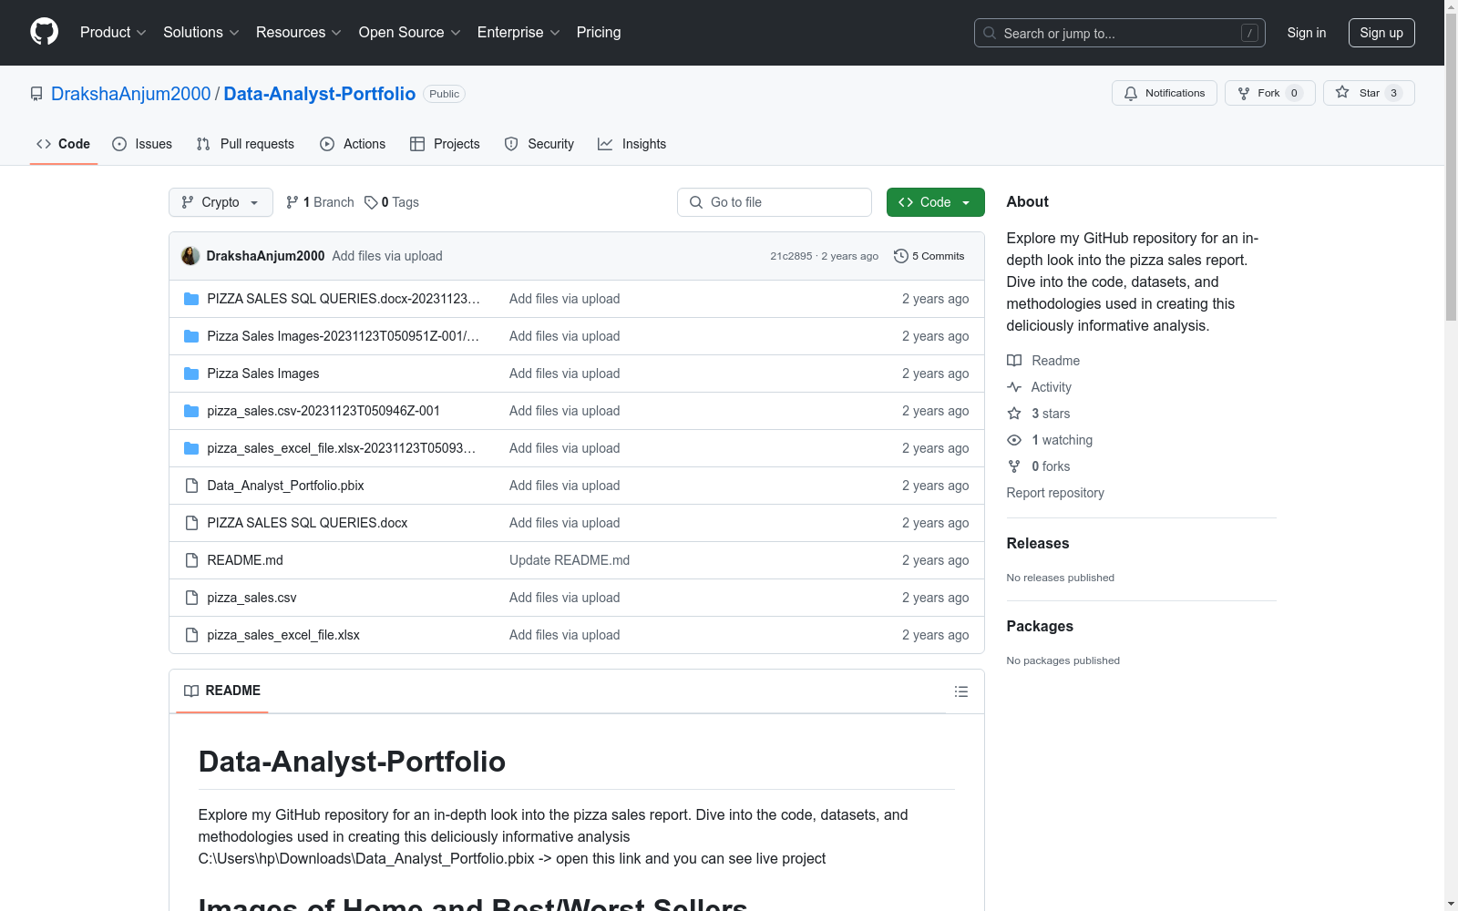Open commit hash 21c2895
1458x911 pixels.
coord(791,256)
